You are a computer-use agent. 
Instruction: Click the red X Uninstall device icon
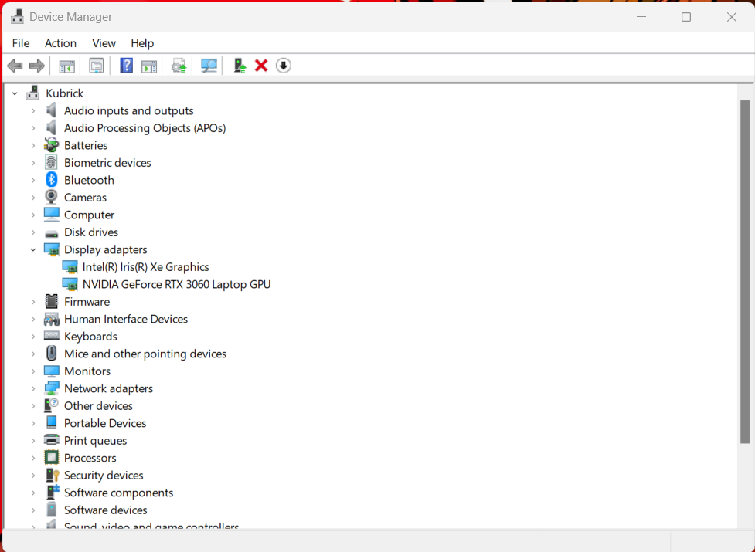261,66
